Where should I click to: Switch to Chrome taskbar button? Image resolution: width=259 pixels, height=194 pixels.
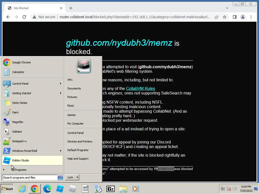point(34,189)
